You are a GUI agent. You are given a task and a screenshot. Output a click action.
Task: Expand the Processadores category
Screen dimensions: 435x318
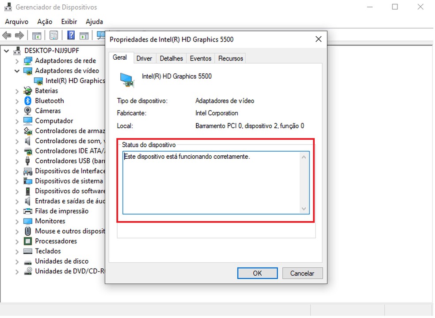point(17,241)
